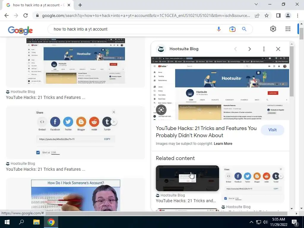Open Google quick settings gear

[x=273, y=29]
